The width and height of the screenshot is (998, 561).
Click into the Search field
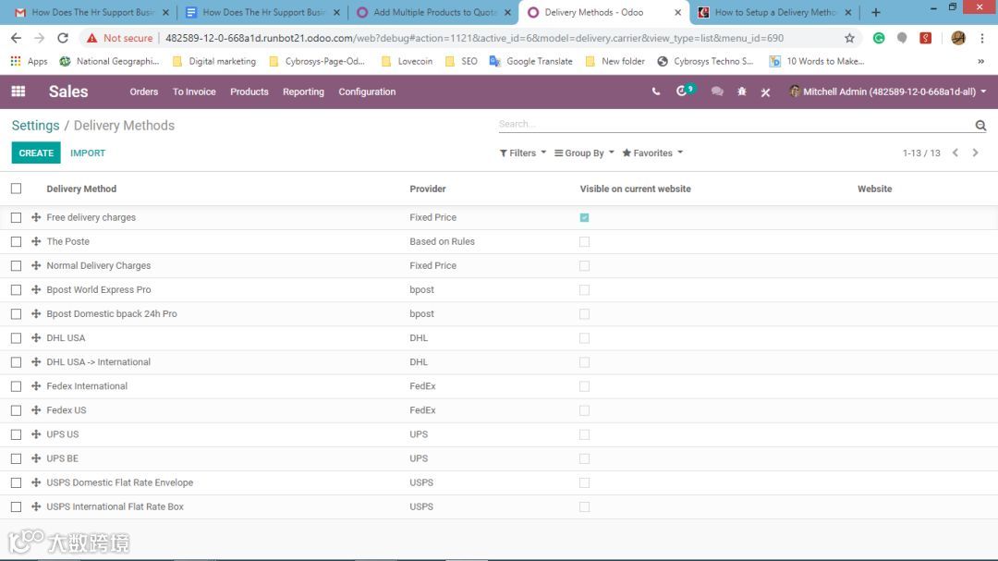tap(736, 124)
